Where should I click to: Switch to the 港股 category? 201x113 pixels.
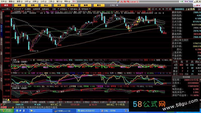[20, 5]
